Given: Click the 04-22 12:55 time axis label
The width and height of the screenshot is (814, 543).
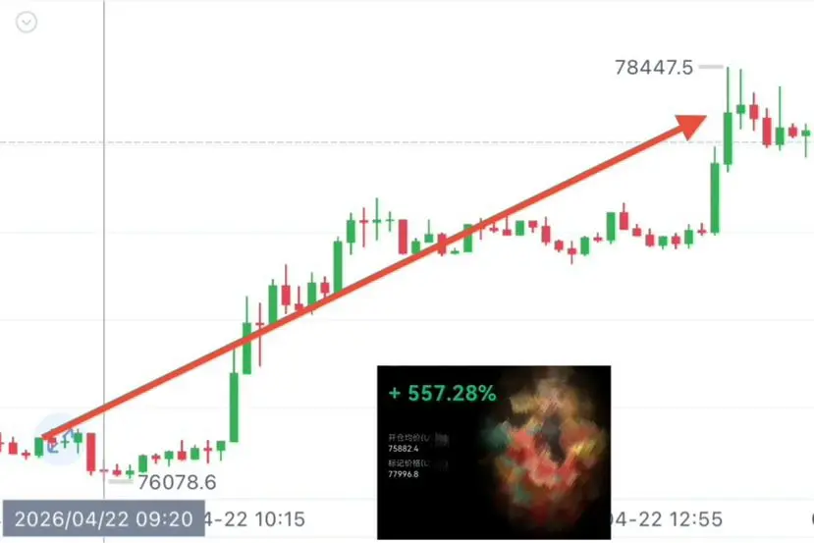Looking at the screenshot, I should [667, 519].
